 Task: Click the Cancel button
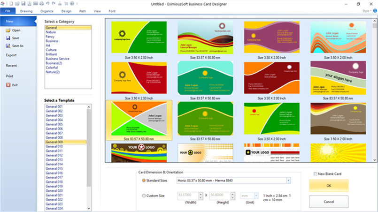tap(329, 202)
